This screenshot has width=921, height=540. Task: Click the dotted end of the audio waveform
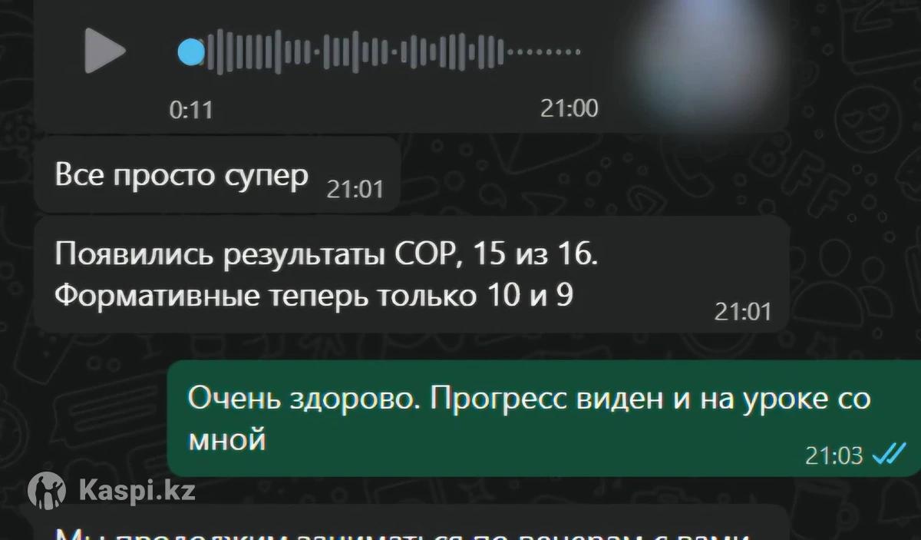544,52
